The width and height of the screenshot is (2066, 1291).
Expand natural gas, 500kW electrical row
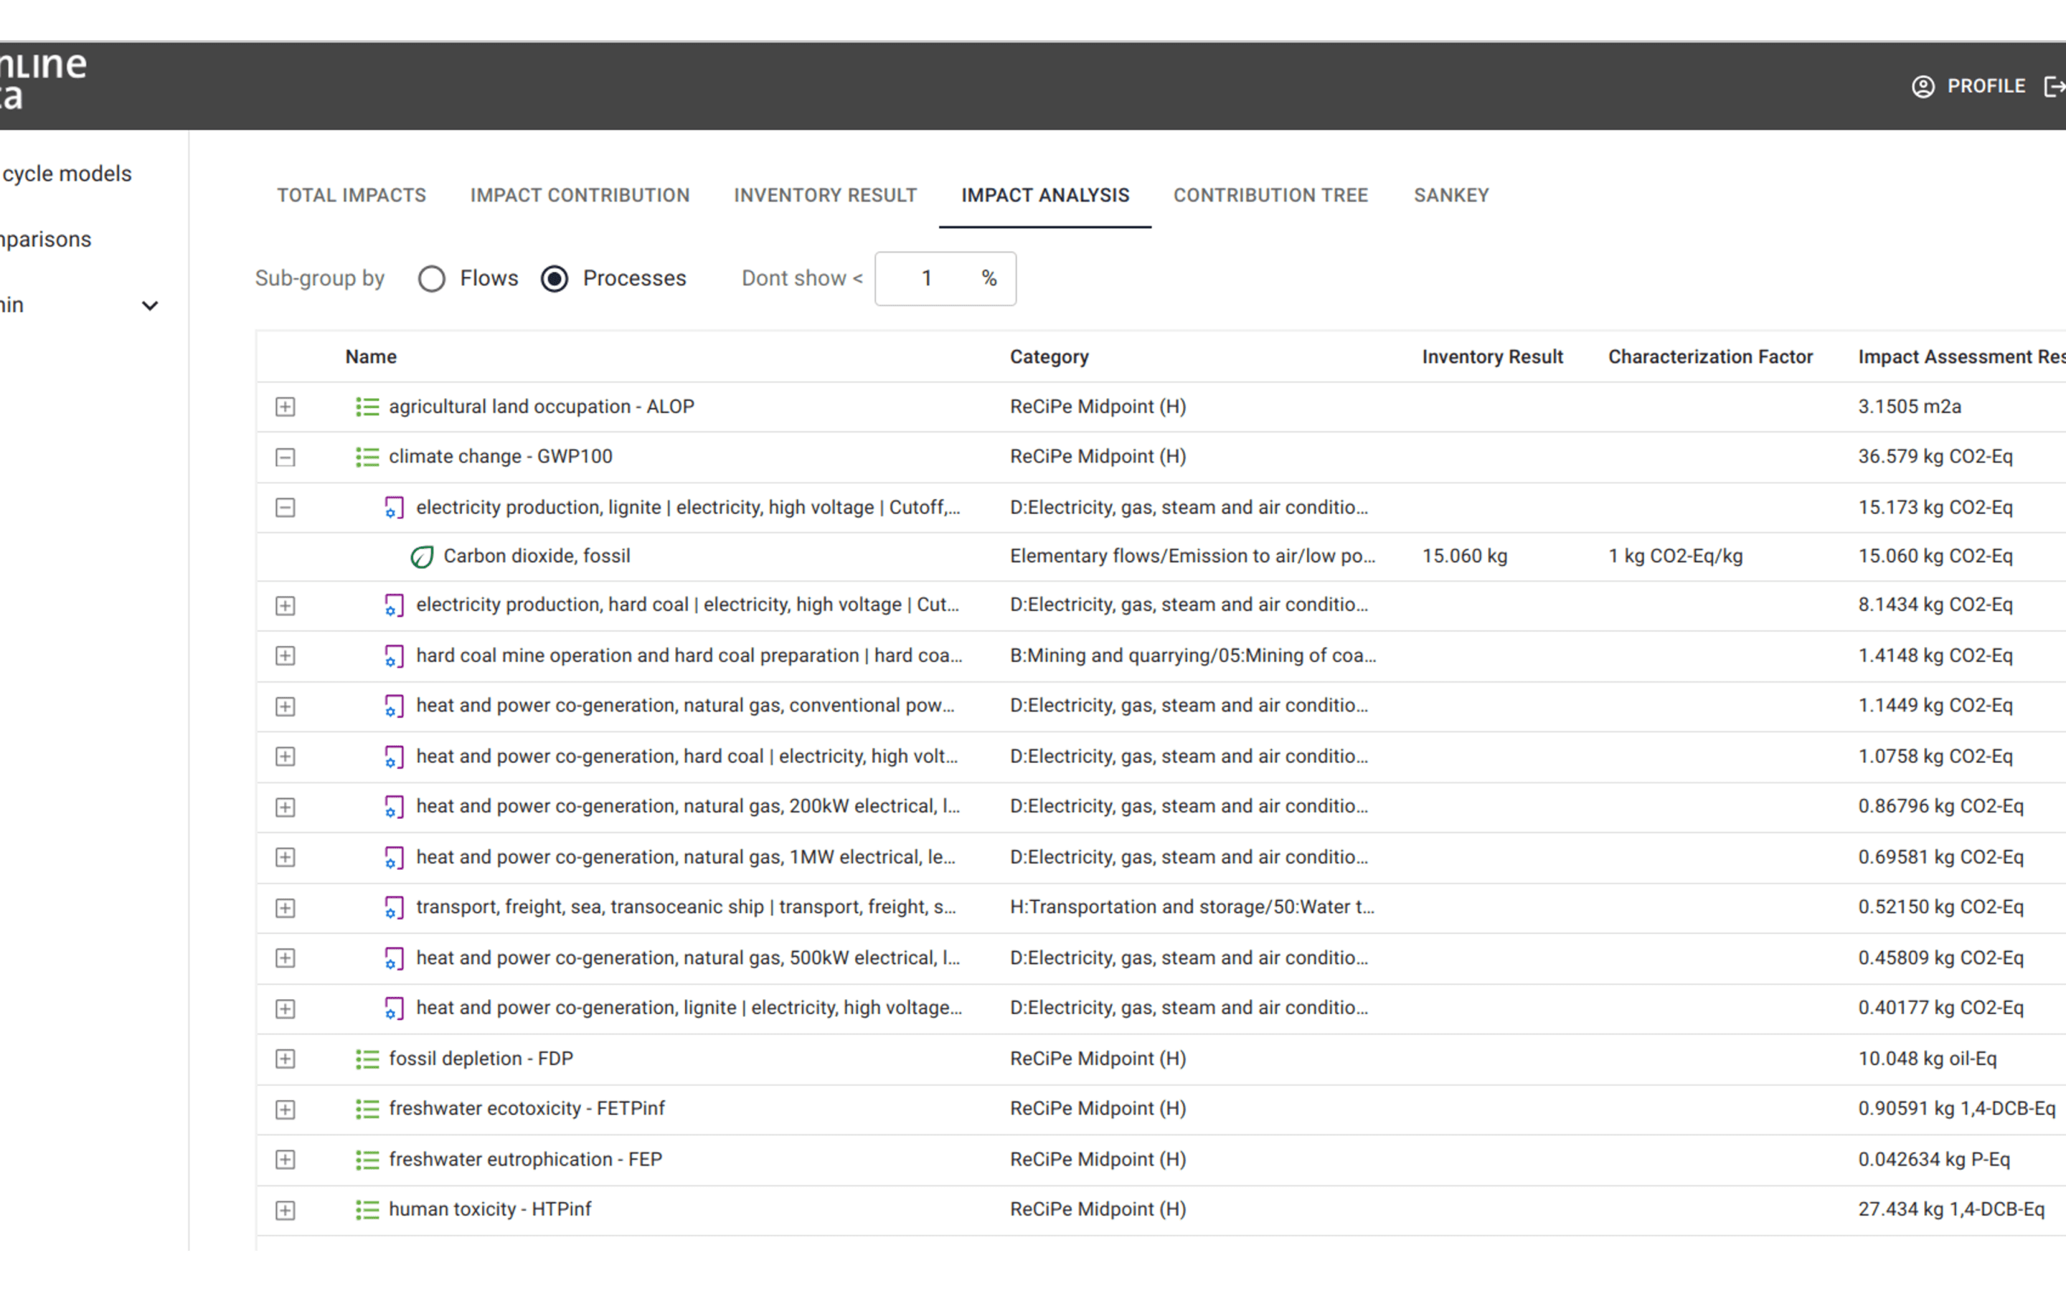point(285,958)
